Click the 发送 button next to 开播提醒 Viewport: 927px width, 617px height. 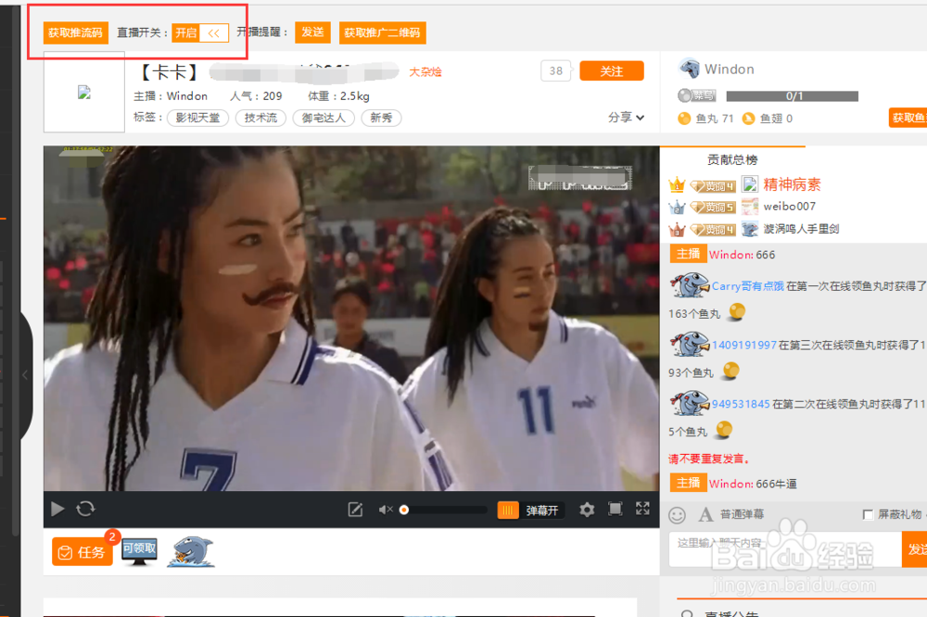tap(312, 31)
